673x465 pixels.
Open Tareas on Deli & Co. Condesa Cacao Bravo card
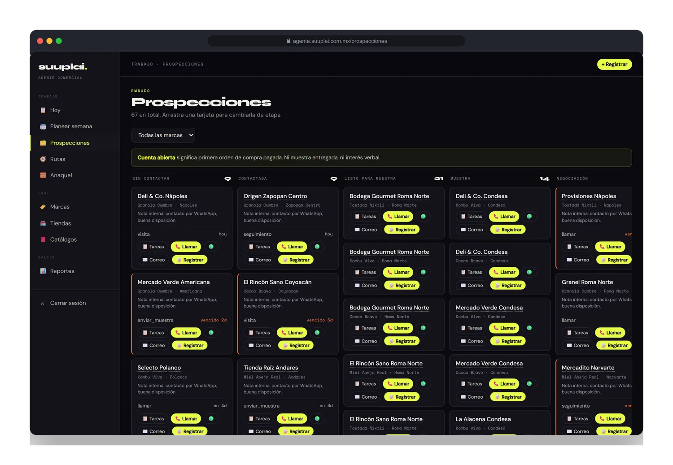471,272
